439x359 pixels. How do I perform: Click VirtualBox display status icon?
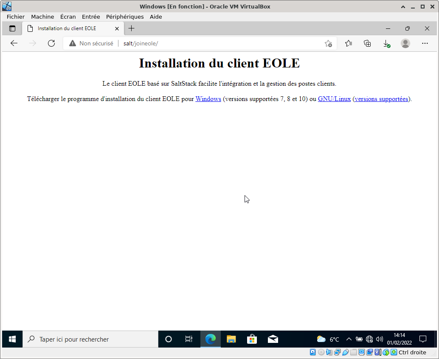point(361,352)
